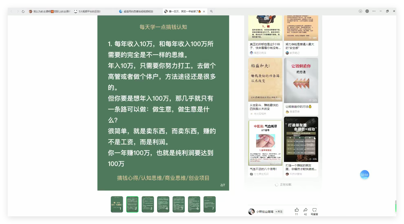Click the 写留言 label
404x224 pixels.
[x=314, y=214]
